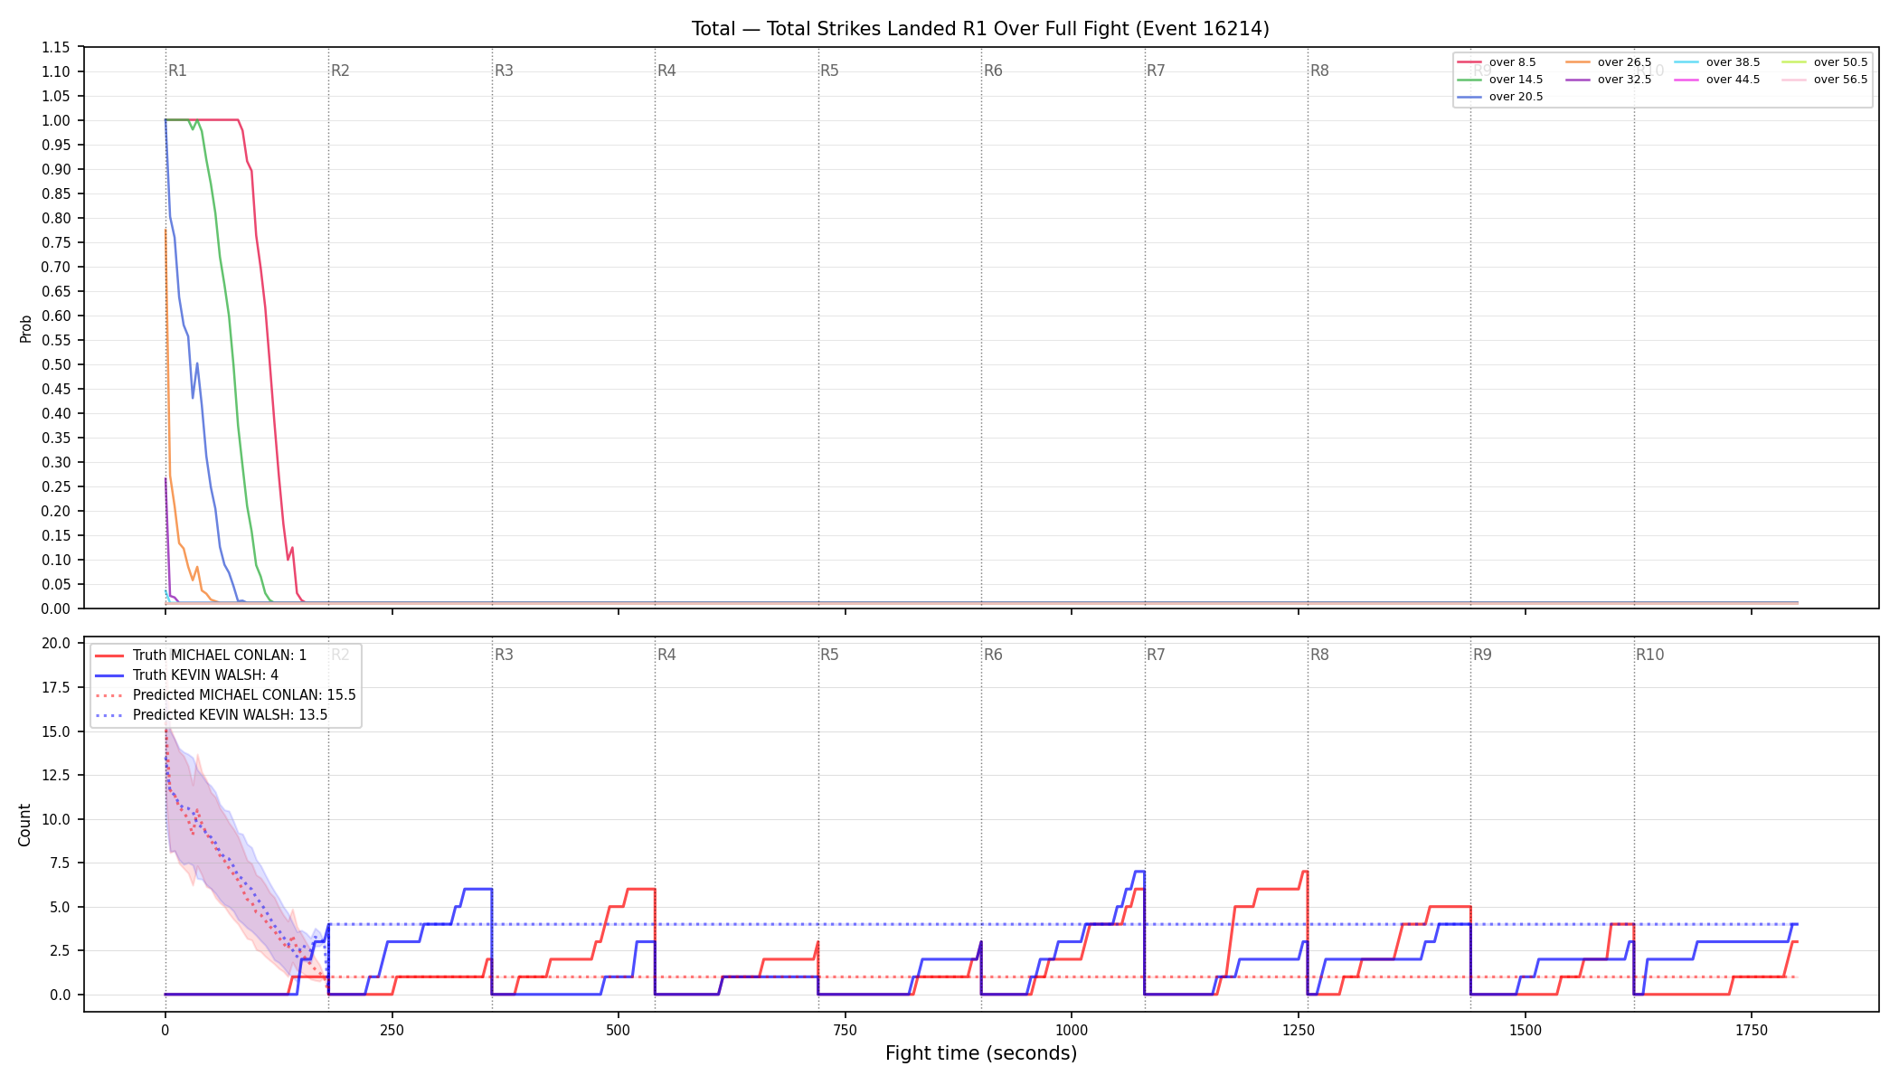Click the 'Prob' y-axis label

click(x=25, y=328)
